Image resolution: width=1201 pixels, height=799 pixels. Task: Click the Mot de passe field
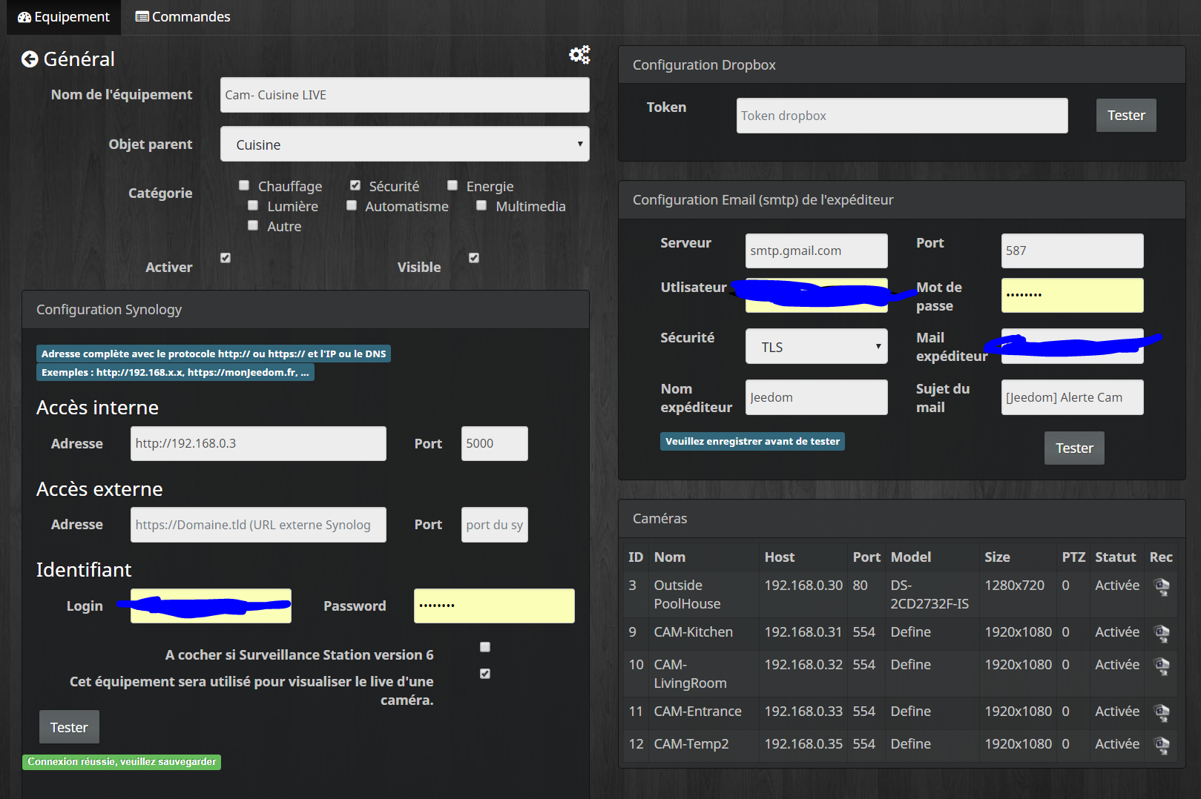point(1072,295)
